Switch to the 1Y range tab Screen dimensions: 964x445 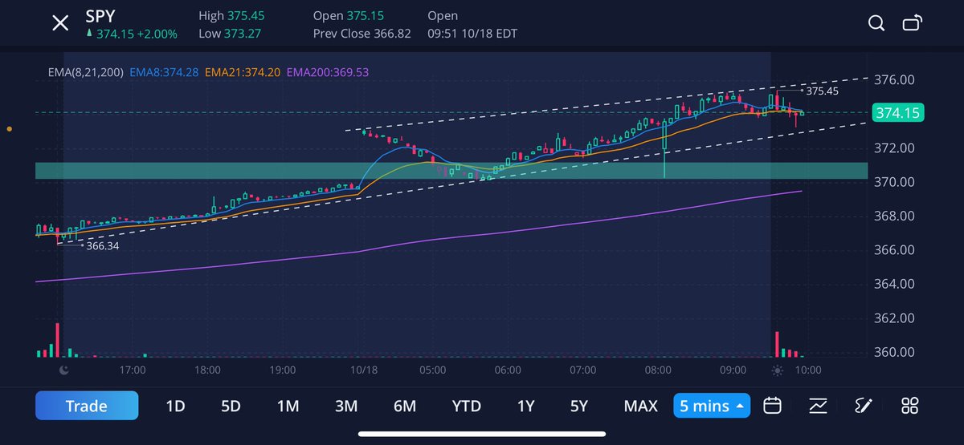tap(525, 407)
